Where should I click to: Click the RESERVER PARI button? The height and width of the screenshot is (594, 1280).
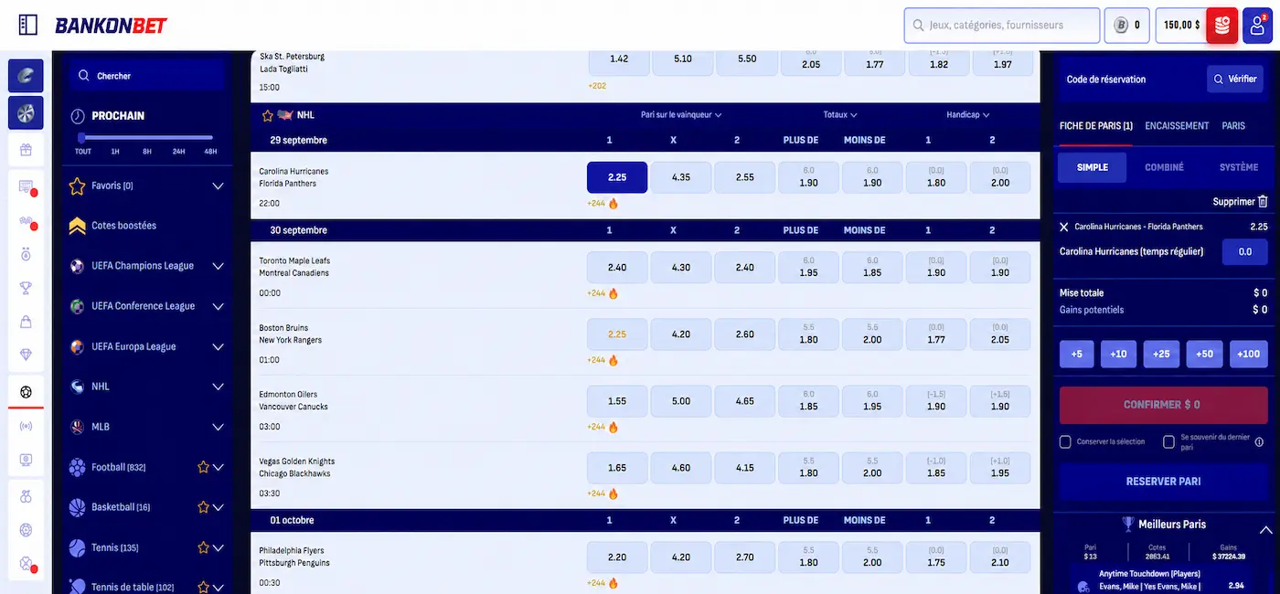point(1163,482)
